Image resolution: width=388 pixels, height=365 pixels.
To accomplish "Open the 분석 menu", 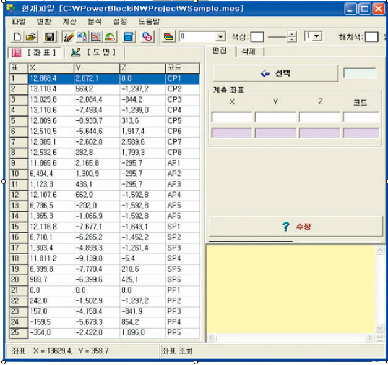I will pyautogui.click(x=95, y=21).
